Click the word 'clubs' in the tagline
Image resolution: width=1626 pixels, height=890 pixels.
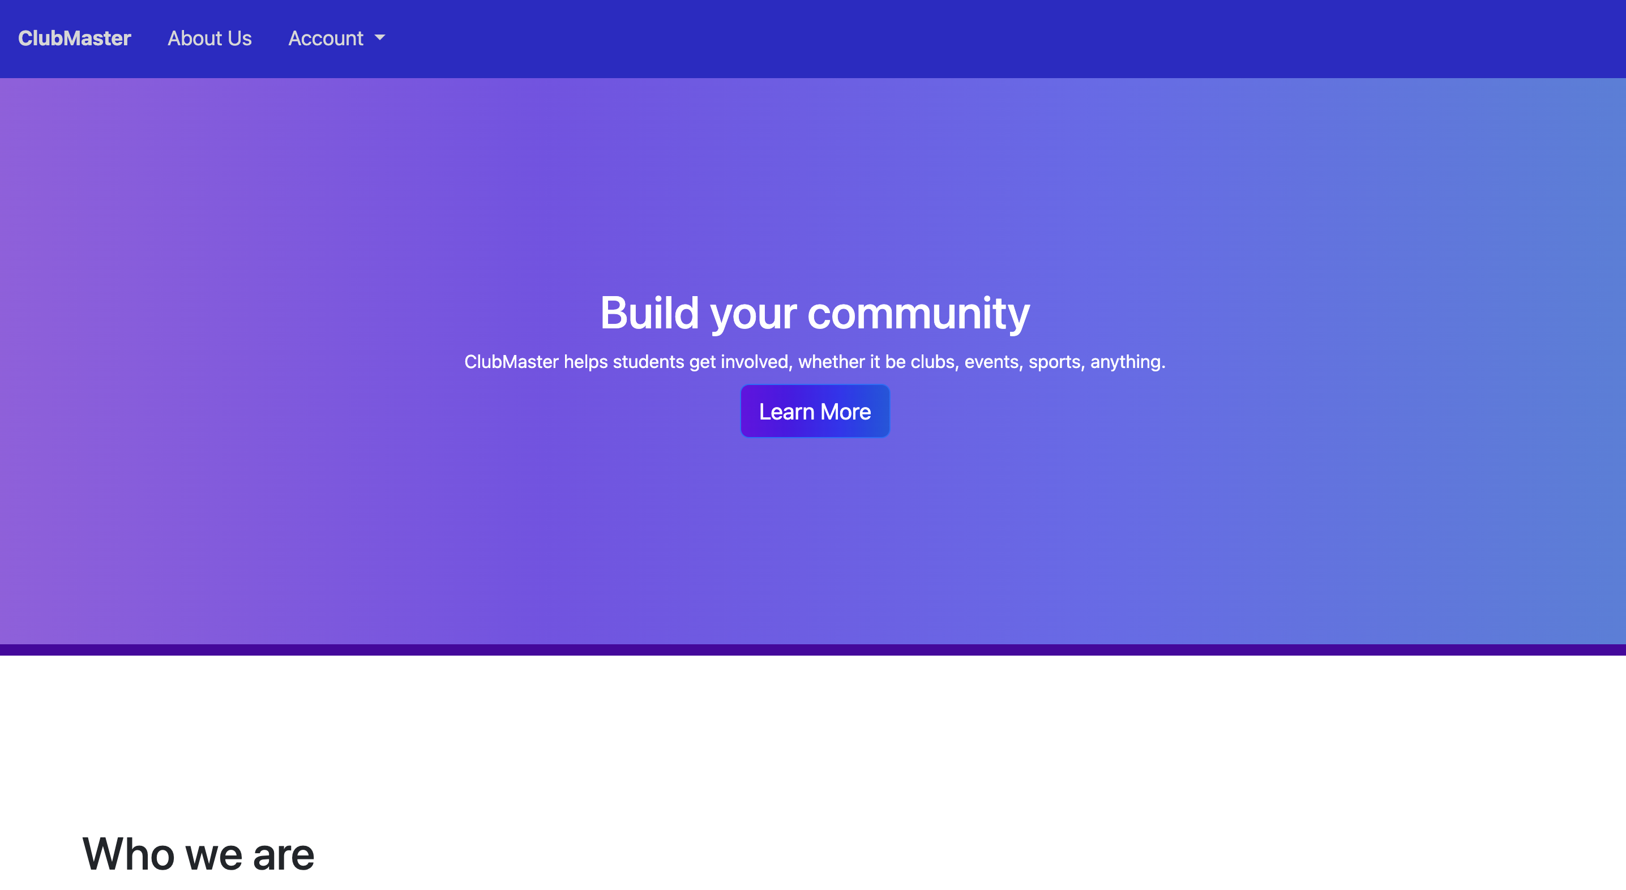pos(933,362)
